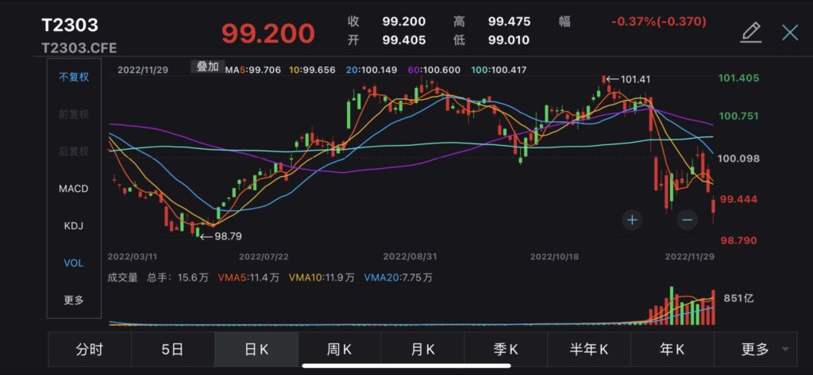
Task: Click the -0.37%(-0.370) change value
Action: [x=658, y=21]
